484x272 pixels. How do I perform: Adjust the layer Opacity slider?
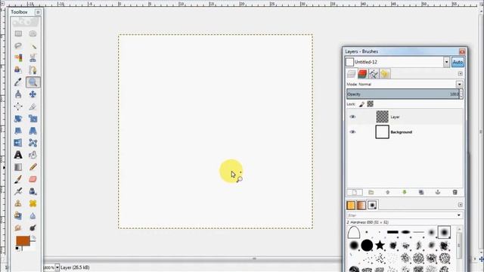[x=403, y=94]
